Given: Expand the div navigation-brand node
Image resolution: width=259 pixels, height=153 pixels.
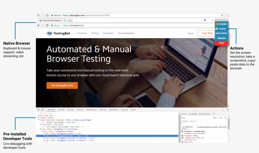Looking at the screenshot, I should (x=44, y=133).
